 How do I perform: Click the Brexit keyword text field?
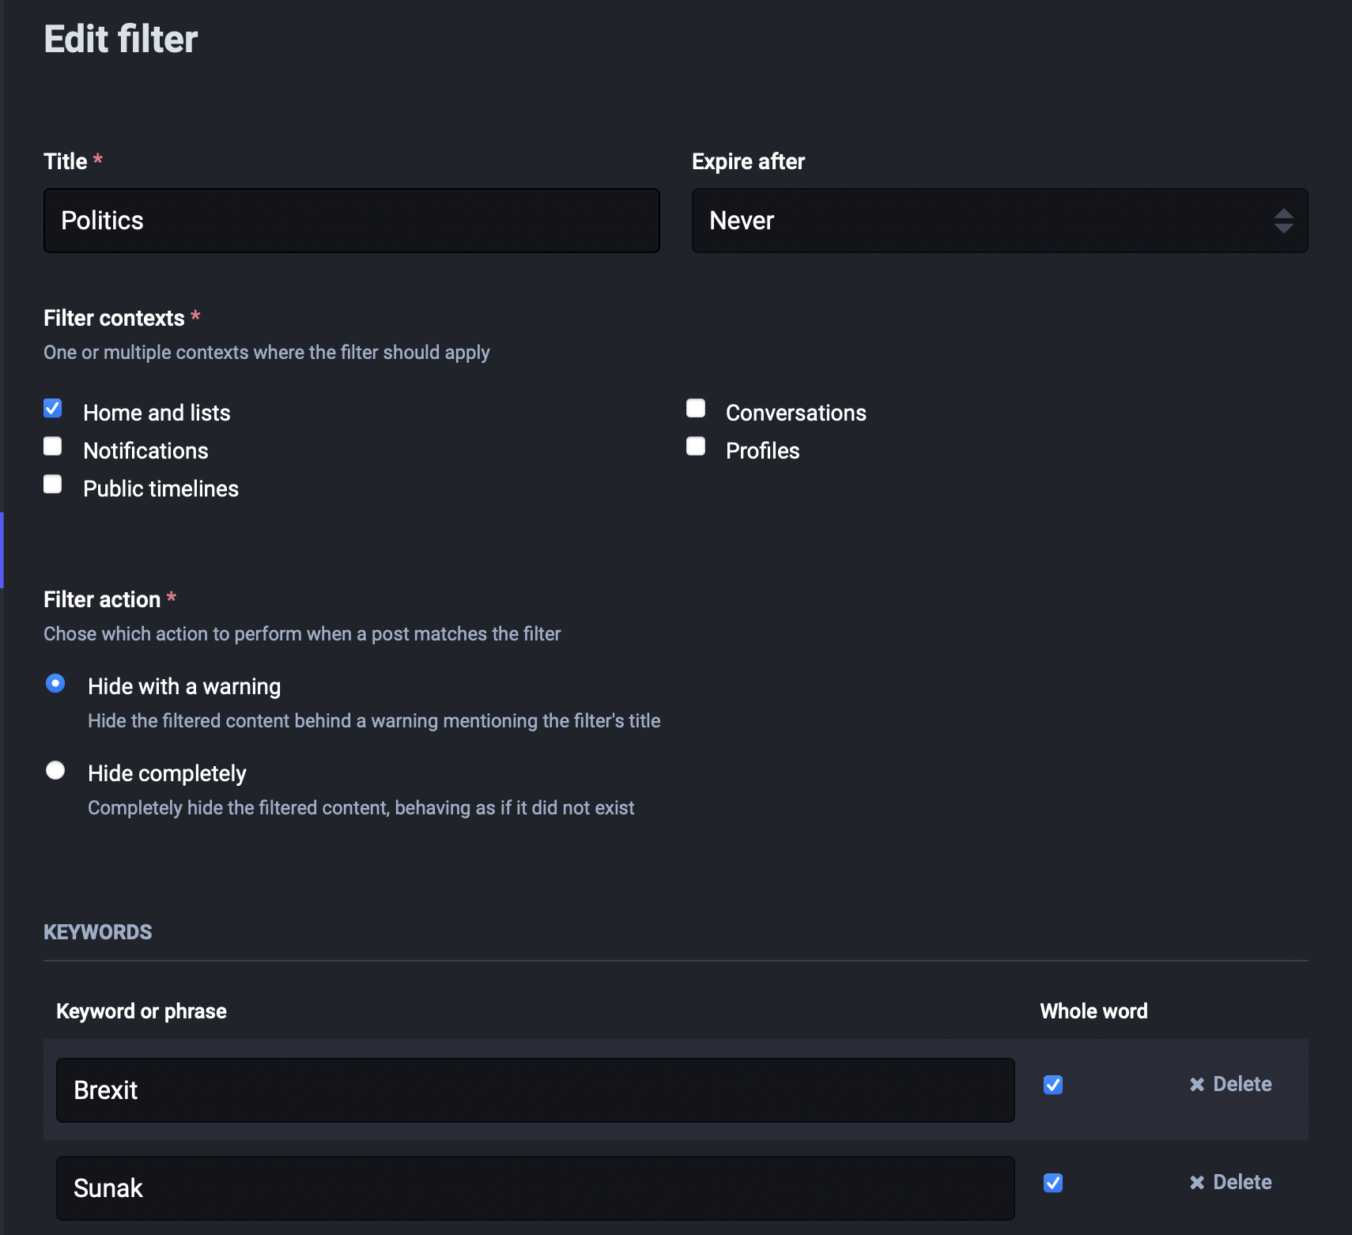click(x=534, y=1090)
